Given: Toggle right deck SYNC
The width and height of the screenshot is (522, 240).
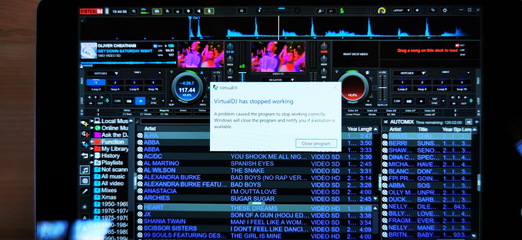Looking at the screenshot, I should [434, 103].
